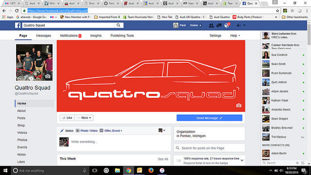311x175 pixels.
Task: Open the account dropdown arrow in header
Action: point(244,25)
